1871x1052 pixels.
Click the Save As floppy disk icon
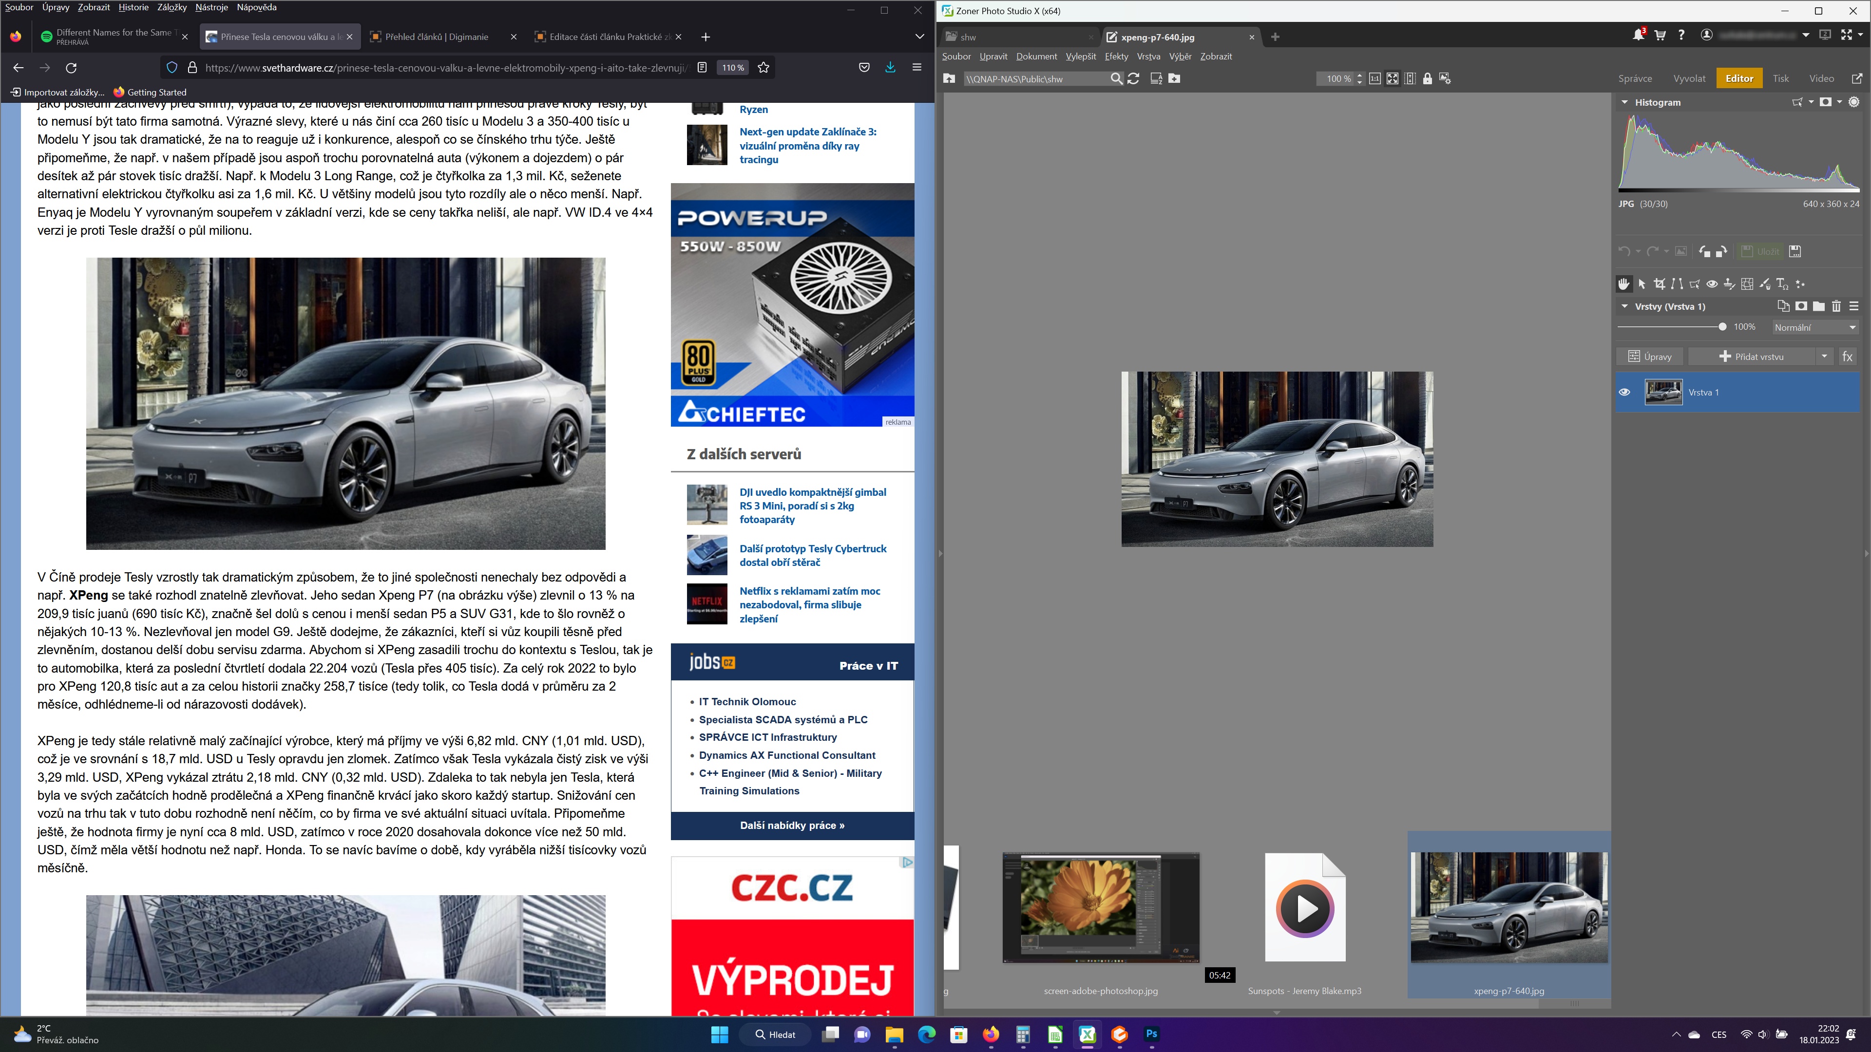1795,251
